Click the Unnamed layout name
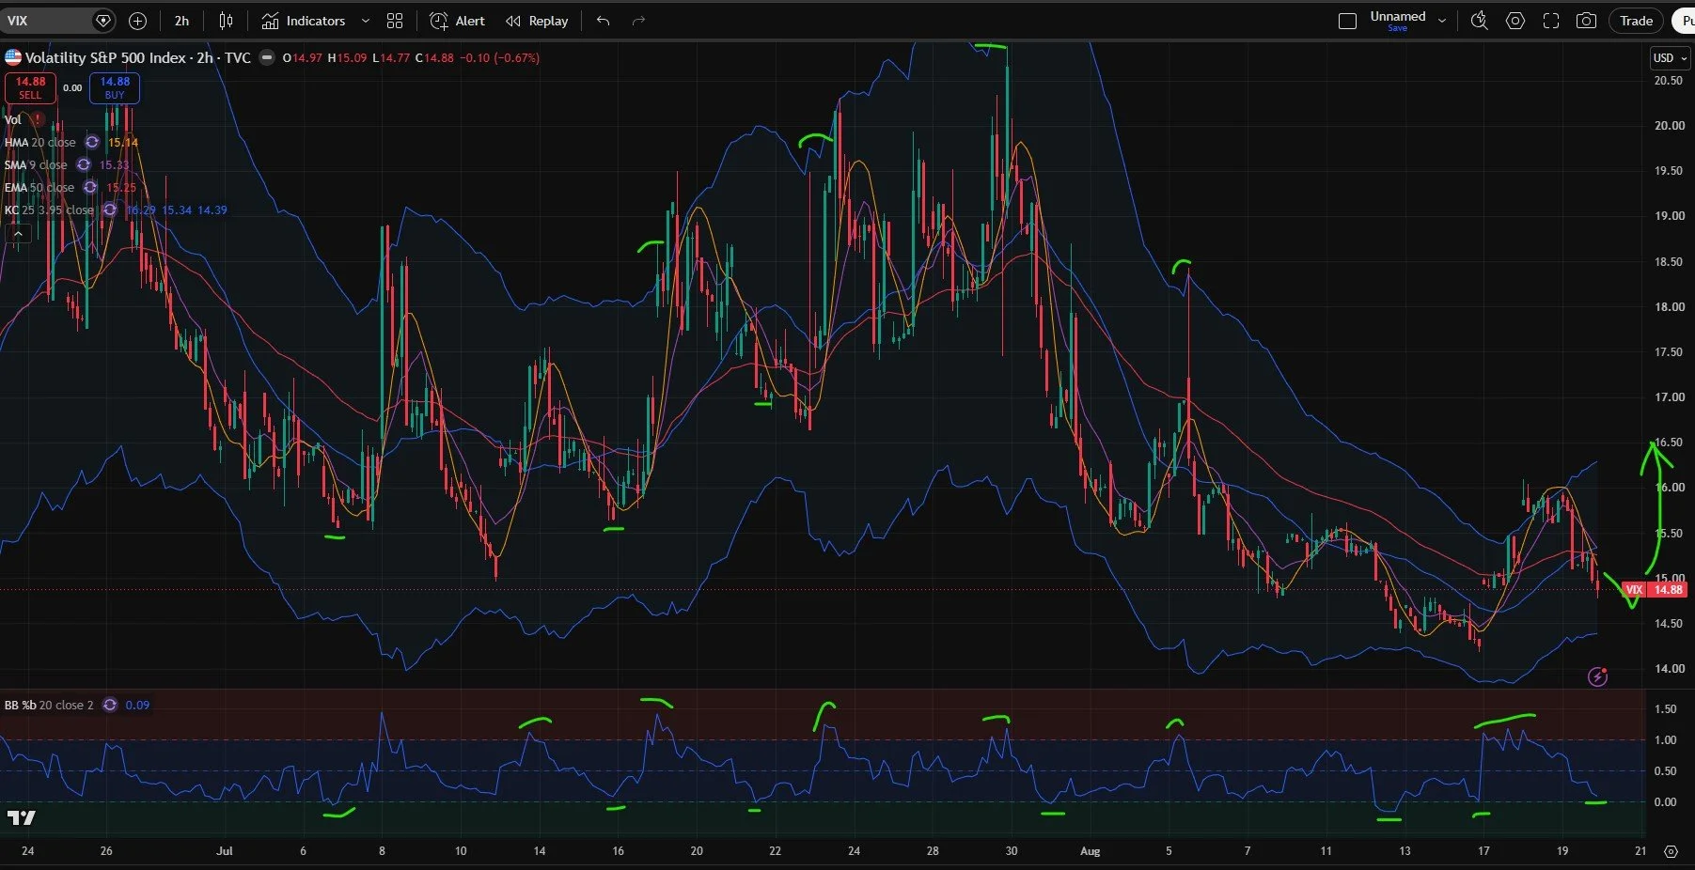 [x=1398, y=16]
